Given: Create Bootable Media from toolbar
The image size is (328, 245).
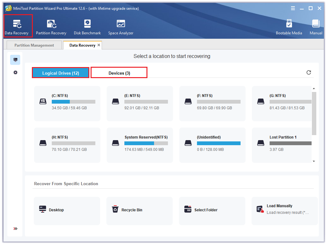Looking at the screenshot, I should coord(289,27).
